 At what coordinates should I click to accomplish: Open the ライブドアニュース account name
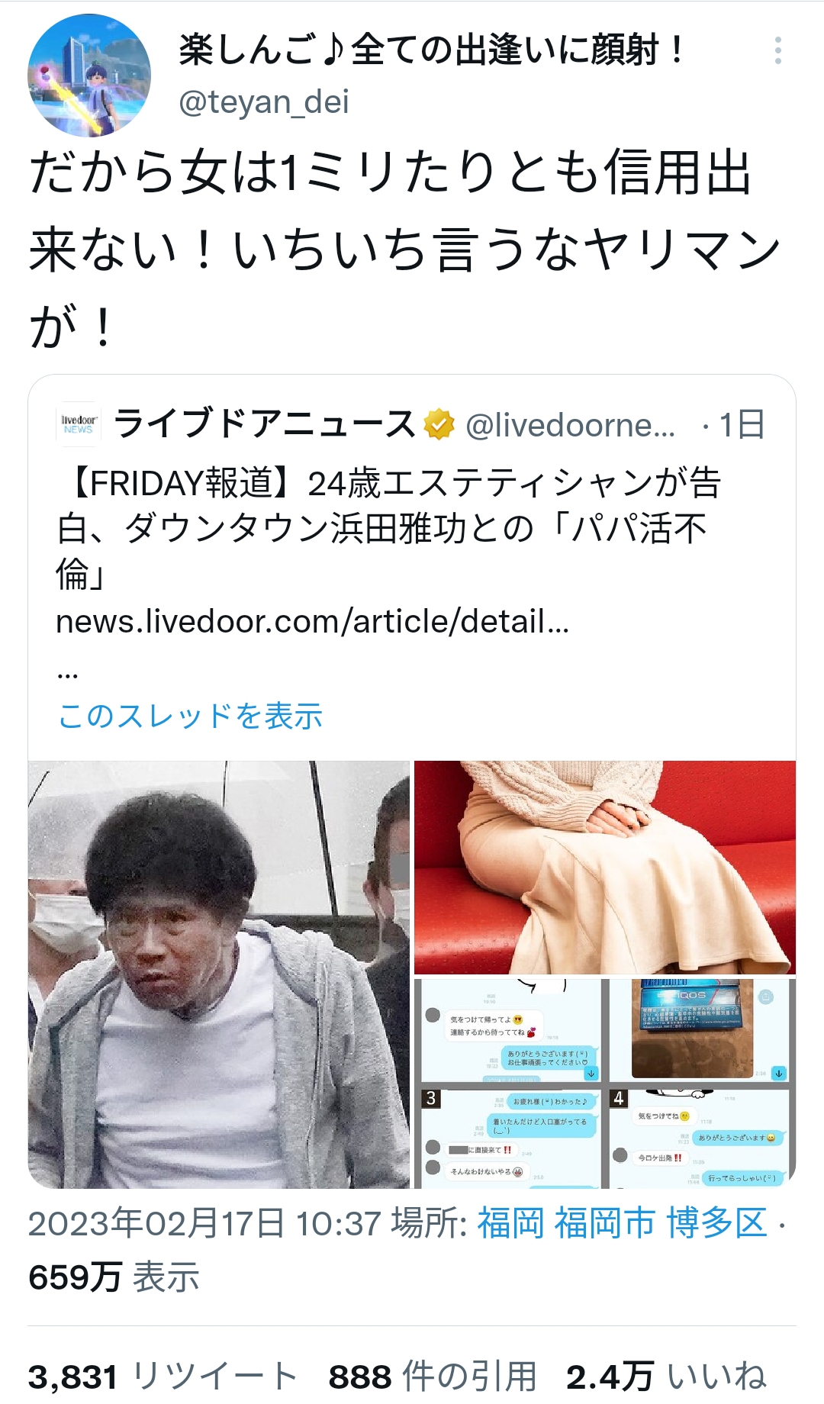[265, 423]
